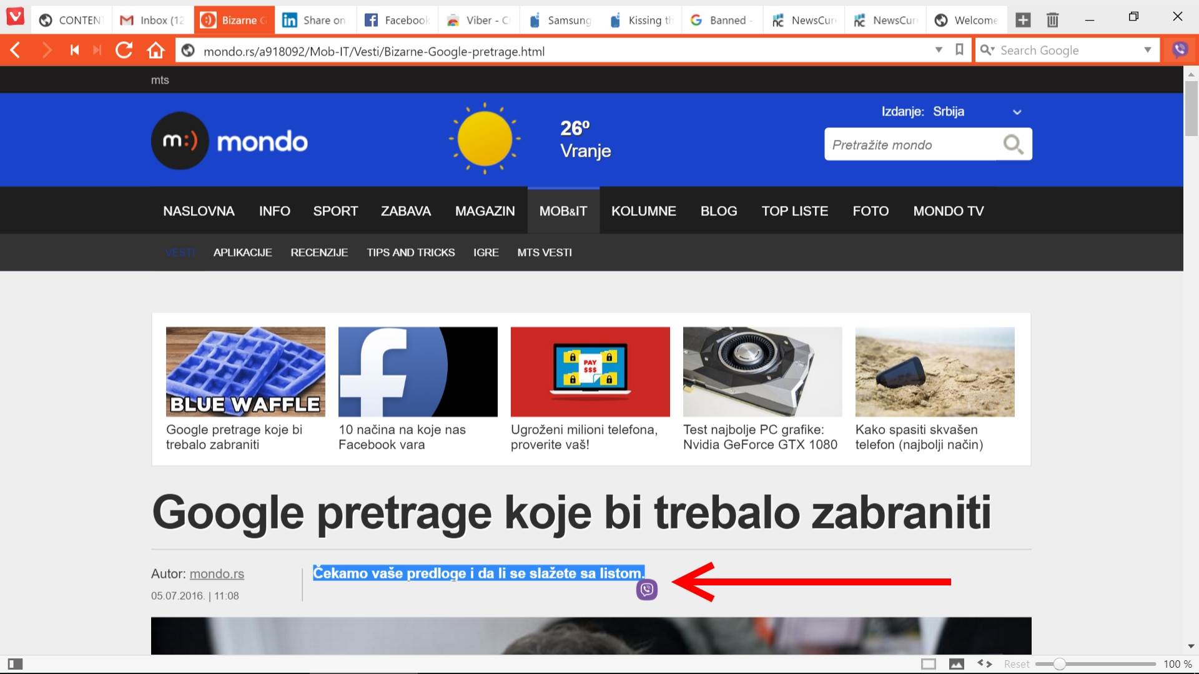Switch to the Inbox Gmail tab
1199x674 pixels.
(x=153, y=20)
